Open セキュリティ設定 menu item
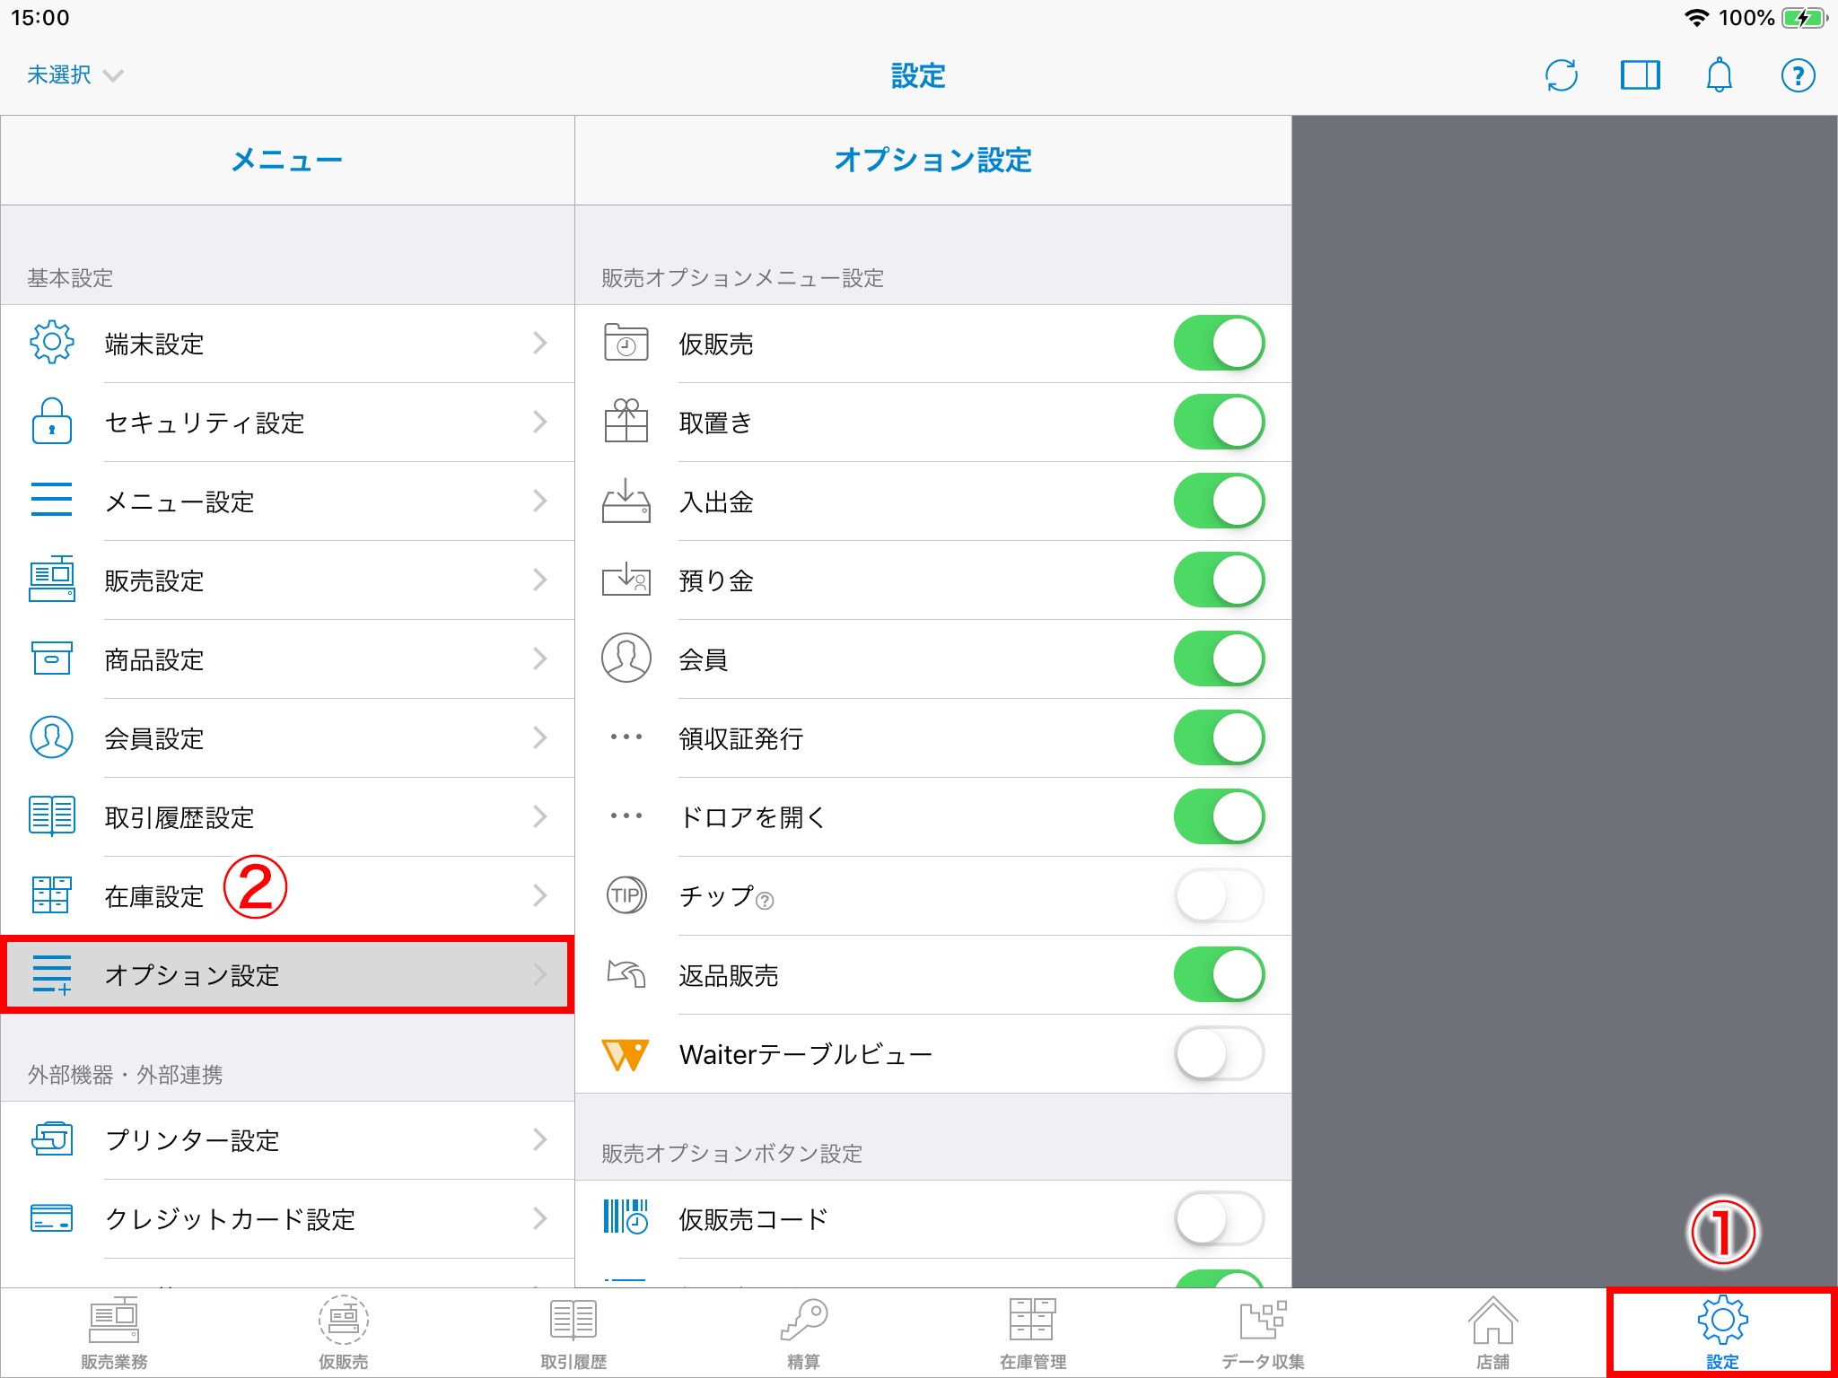1838x1378 pixels. 287,423
